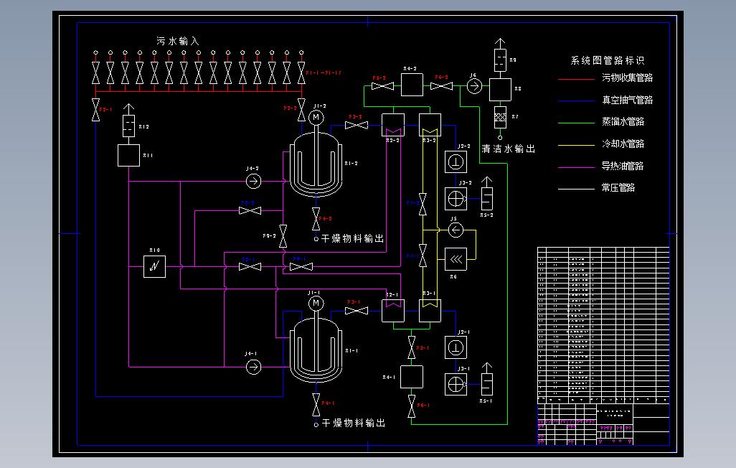
Task: Select the vacuum pump box J2-1
Action: tap(456, 347)
